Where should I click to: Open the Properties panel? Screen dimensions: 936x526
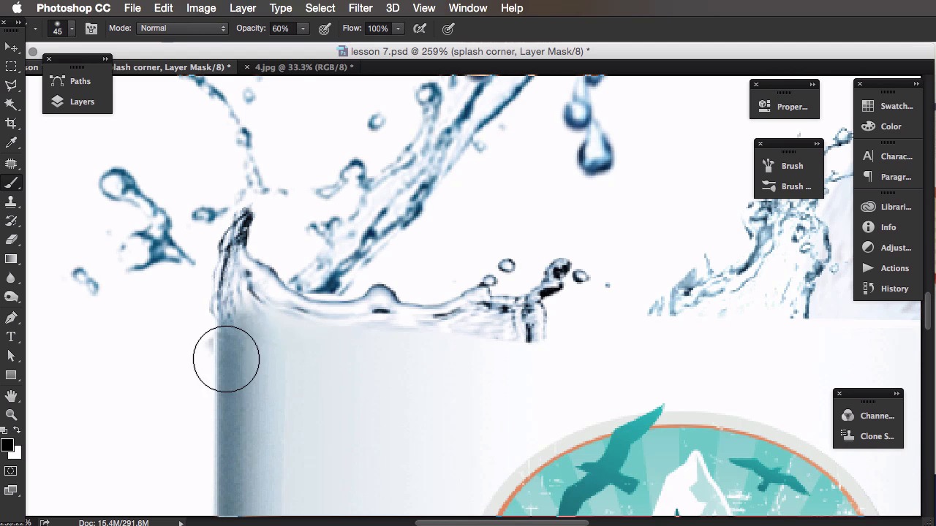(x=785, y=107)
